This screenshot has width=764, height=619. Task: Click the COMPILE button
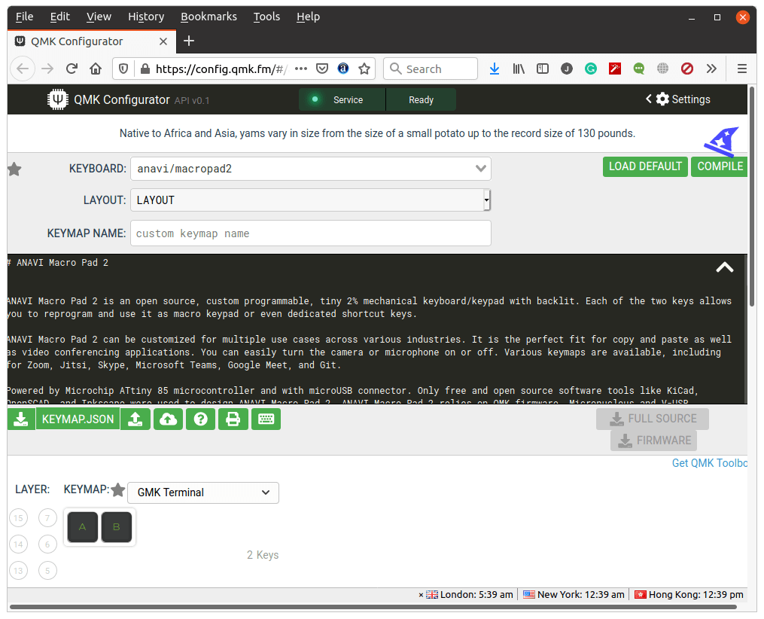pyautogui.click(x=720, y=166)
